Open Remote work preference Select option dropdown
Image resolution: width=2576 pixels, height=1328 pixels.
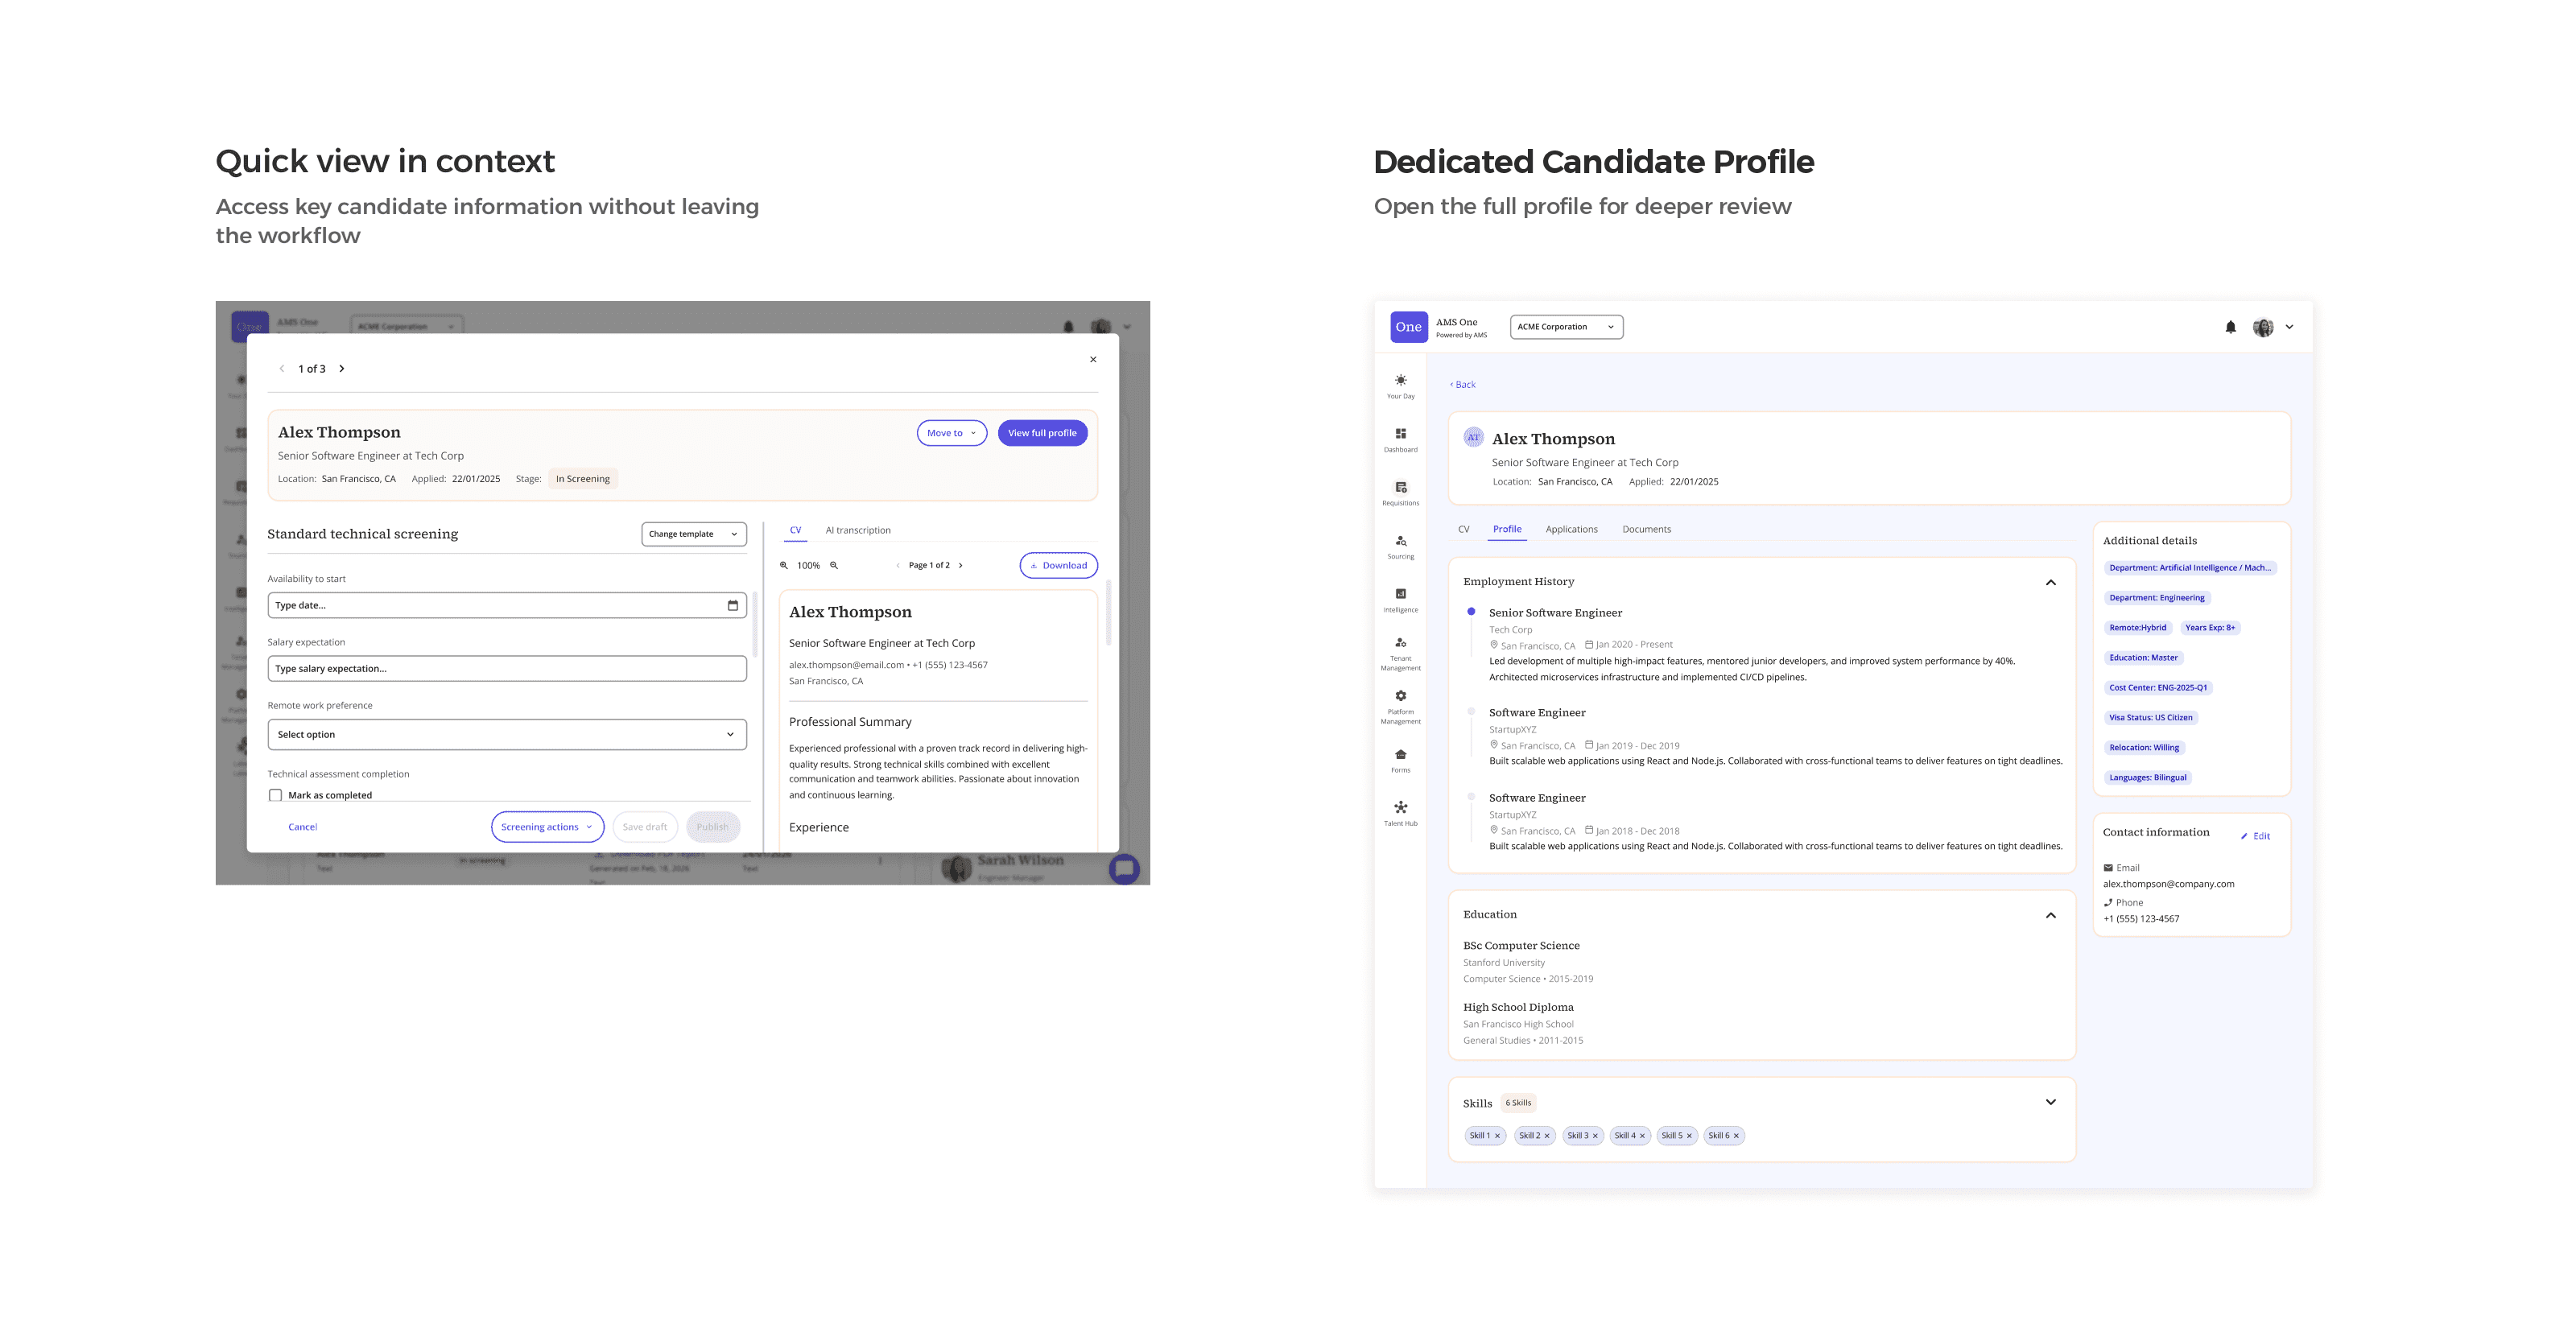tap(507, 735)
